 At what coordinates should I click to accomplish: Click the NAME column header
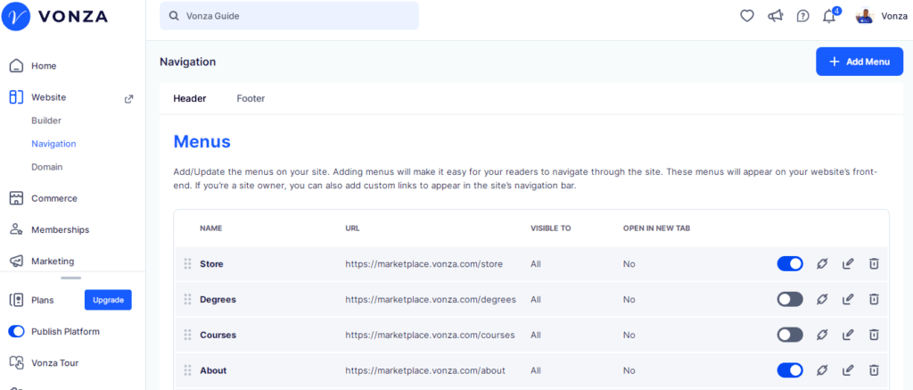tap(211, 228)
